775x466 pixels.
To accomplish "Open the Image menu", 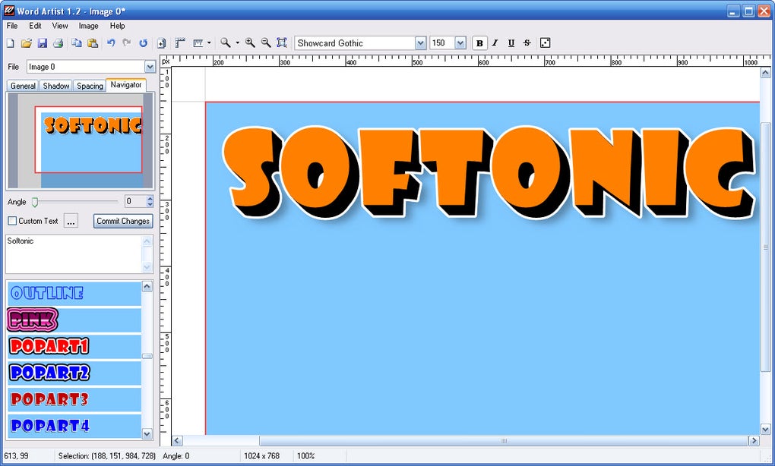I will (x=88, y=26).
